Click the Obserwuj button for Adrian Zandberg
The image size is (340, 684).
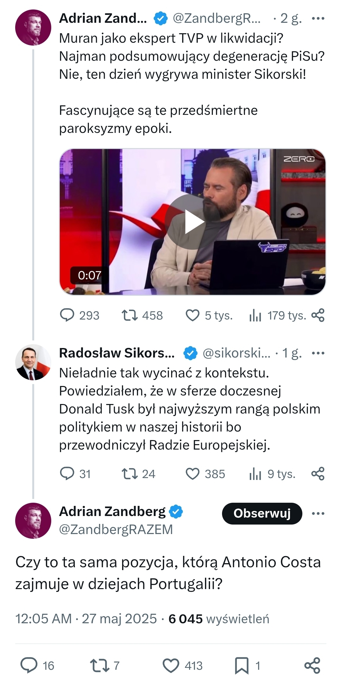point(262,513)
